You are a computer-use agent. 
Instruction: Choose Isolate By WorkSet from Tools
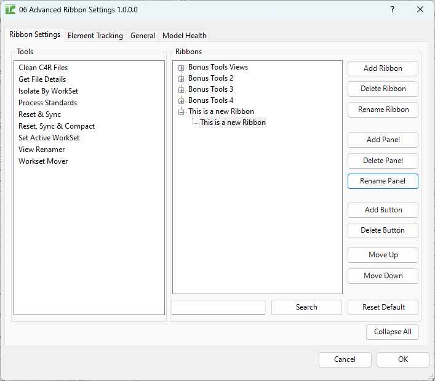click(48, 91)
